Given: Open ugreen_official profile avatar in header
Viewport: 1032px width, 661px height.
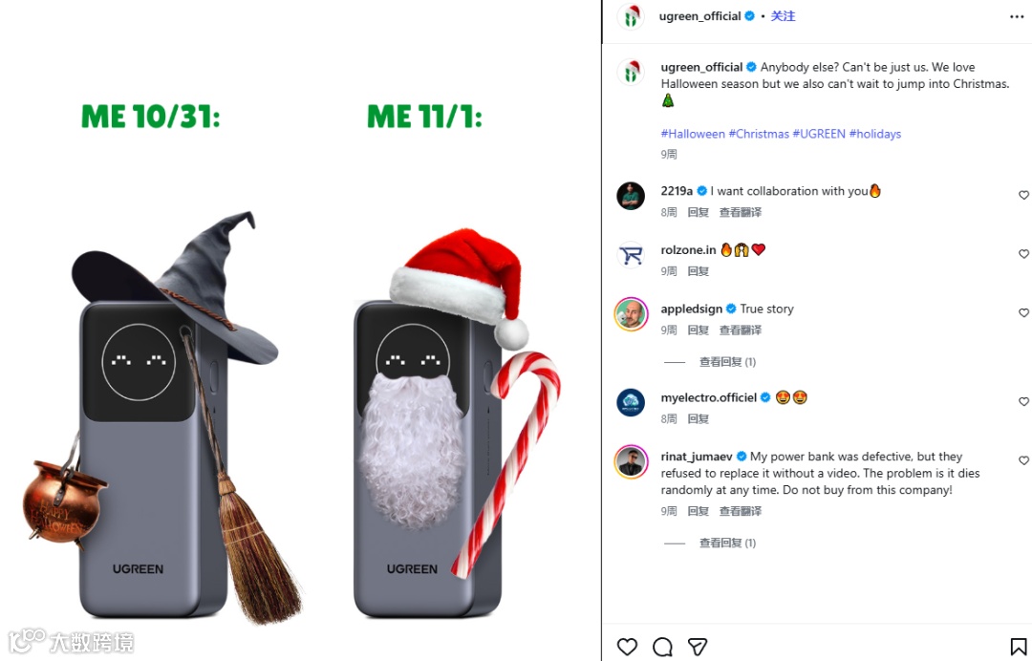Looking at the screenshot, I should pyautogui.click(x=631, y=16).
